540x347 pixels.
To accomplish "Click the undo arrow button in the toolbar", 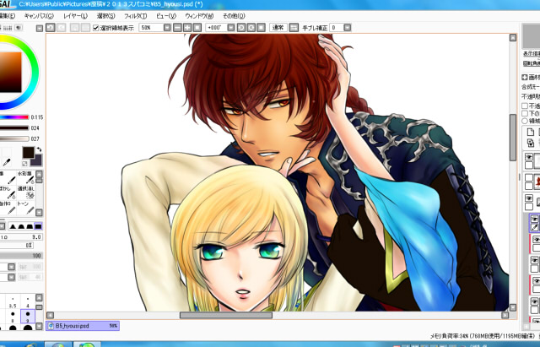I will point(51,28).
